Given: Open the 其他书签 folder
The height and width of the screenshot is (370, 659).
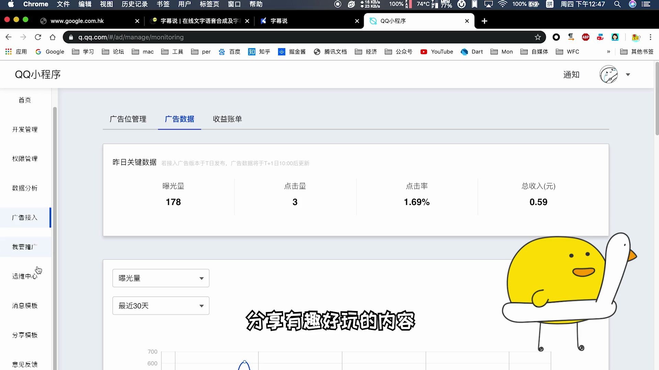Looking at the screenshot, I should pyautogui.click(x=637, y=52).
